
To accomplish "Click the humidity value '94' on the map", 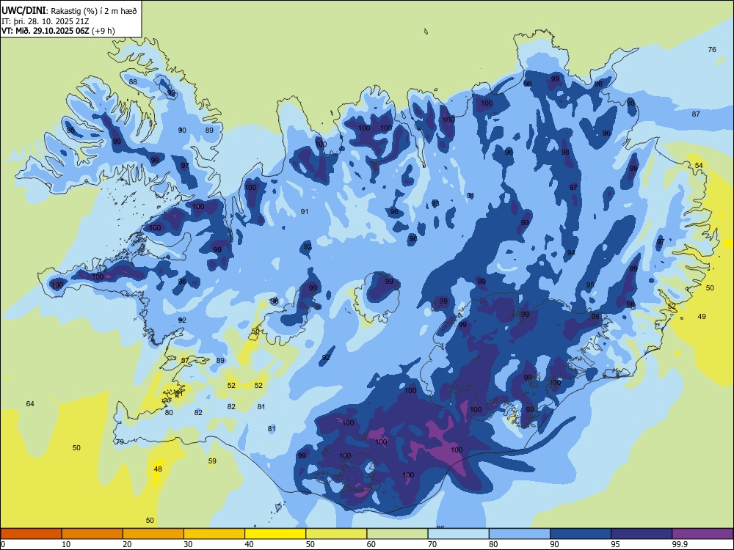I will pyautogui.click(x=571, y=252).
